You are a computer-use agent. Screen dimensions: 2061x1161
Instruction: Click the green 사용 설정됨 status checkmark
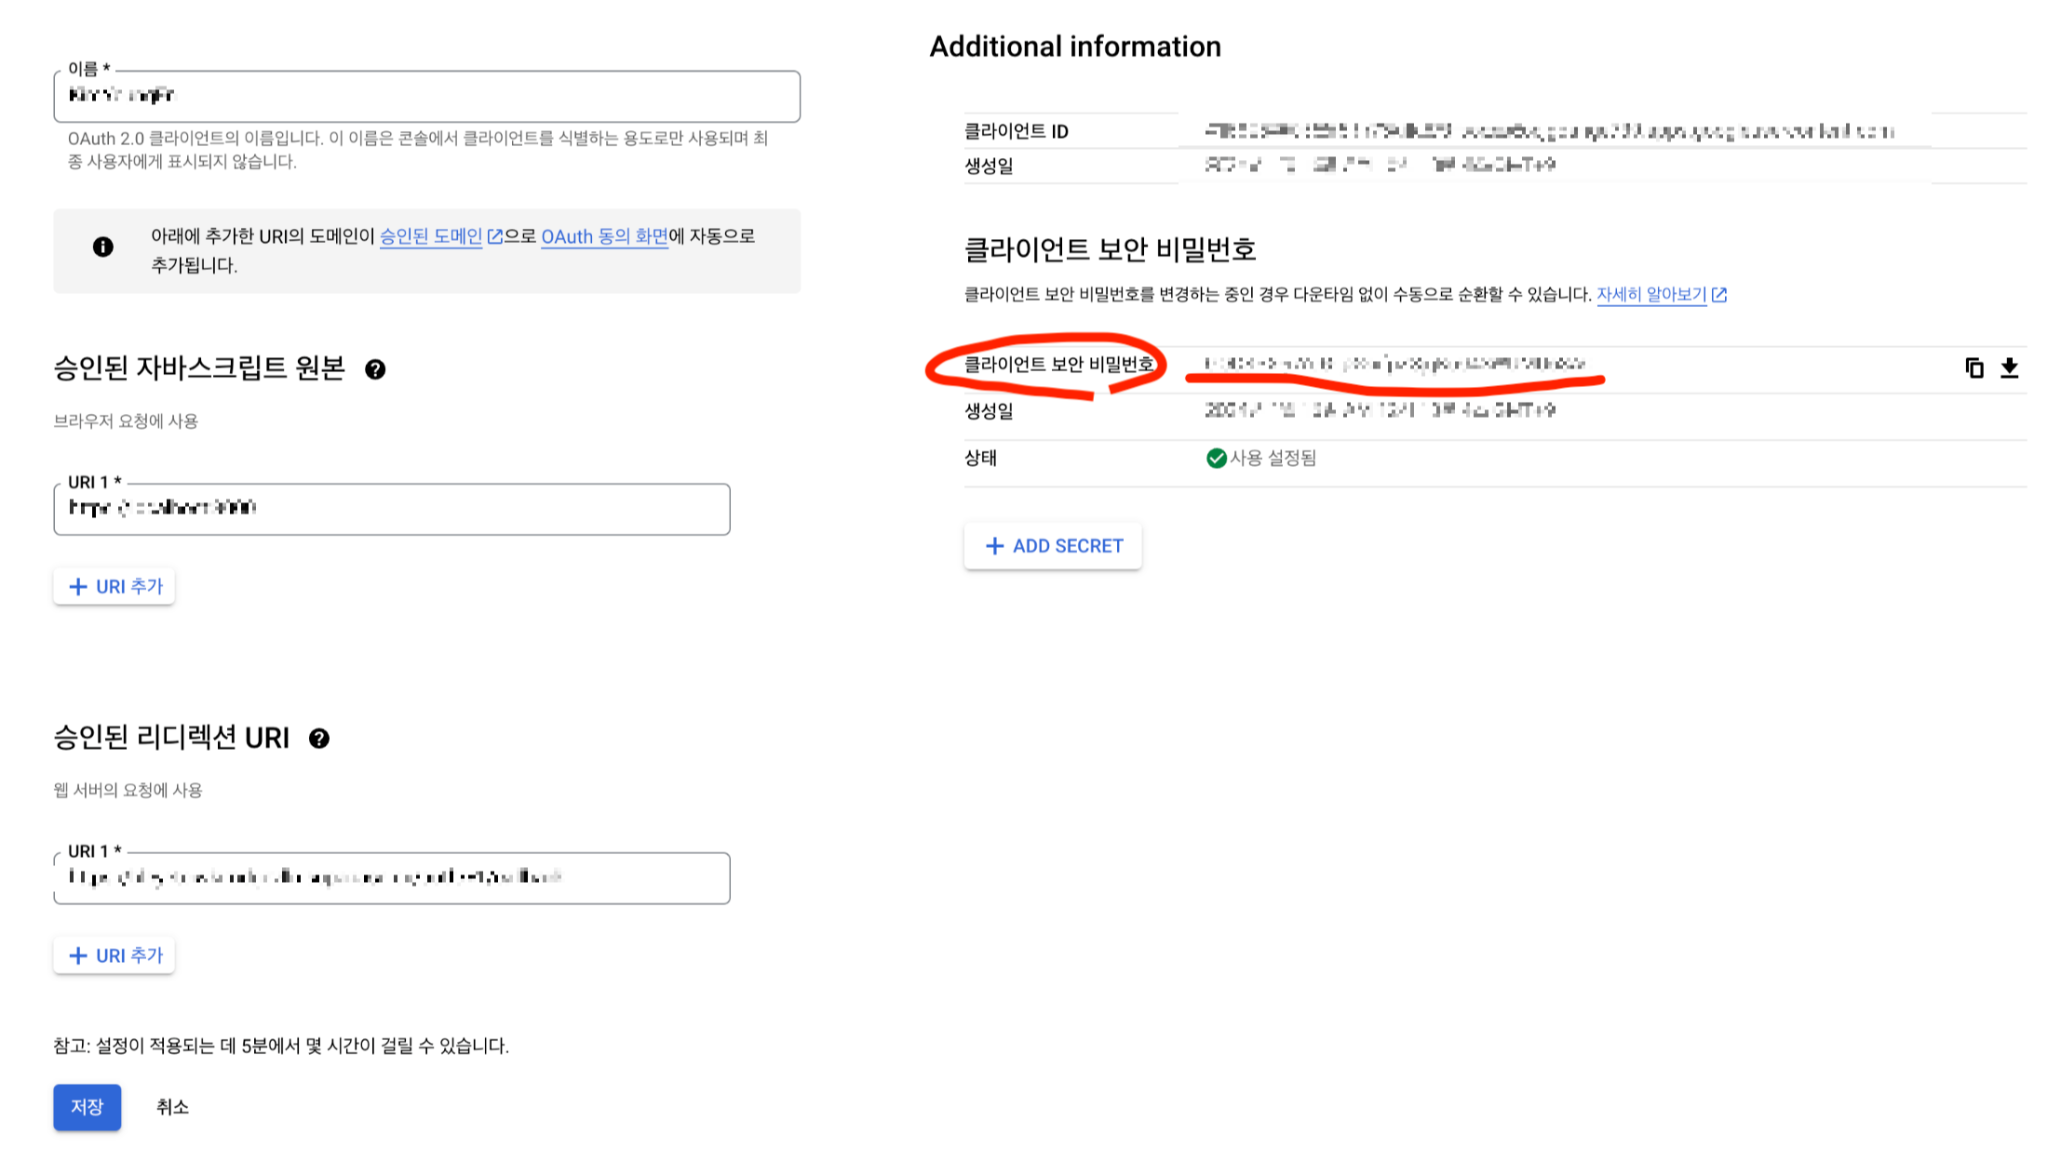point(1216,458)
